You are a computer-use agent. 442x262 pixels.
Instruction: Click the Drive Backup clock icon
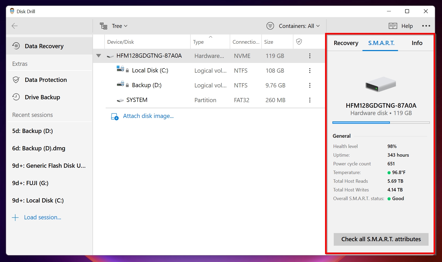tap(16, 97)
